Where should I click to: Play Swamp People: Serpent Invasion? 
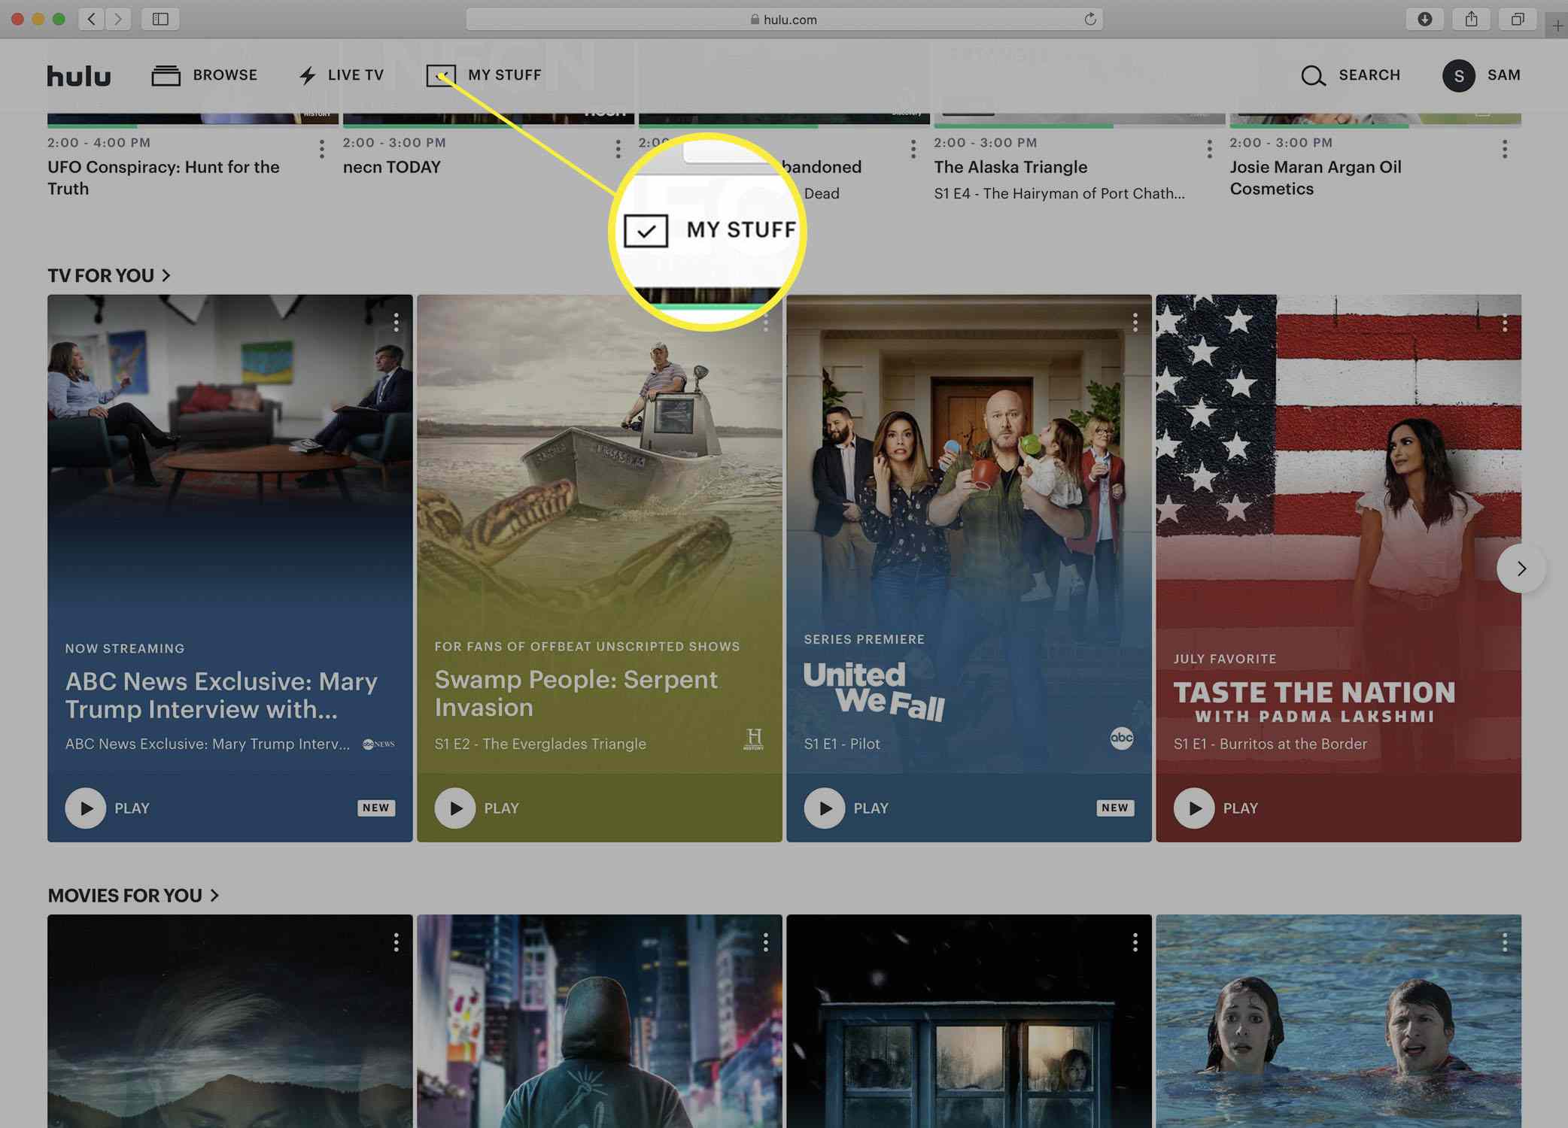click(x=454, y=808)
